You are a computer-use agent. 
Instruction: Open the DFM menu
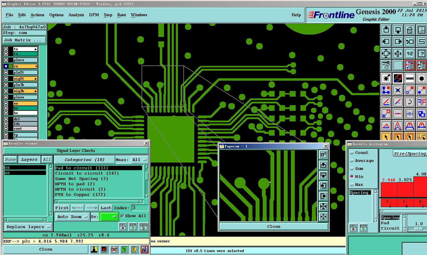click(x=94, y=15)
